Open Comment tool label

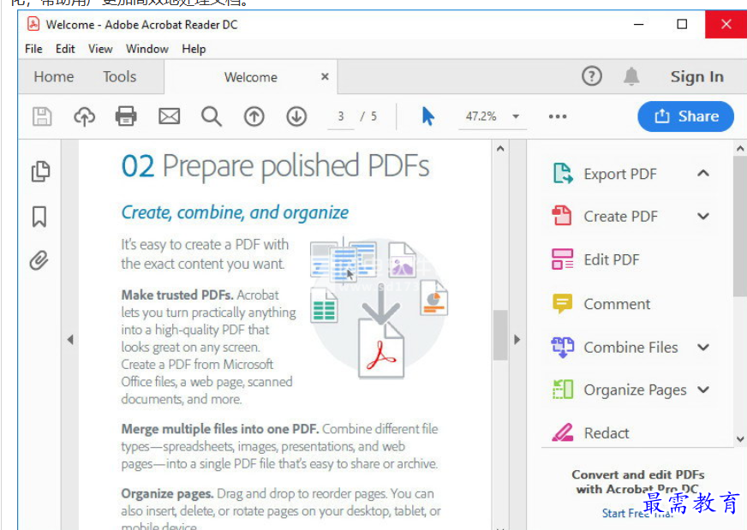point(617,304)
